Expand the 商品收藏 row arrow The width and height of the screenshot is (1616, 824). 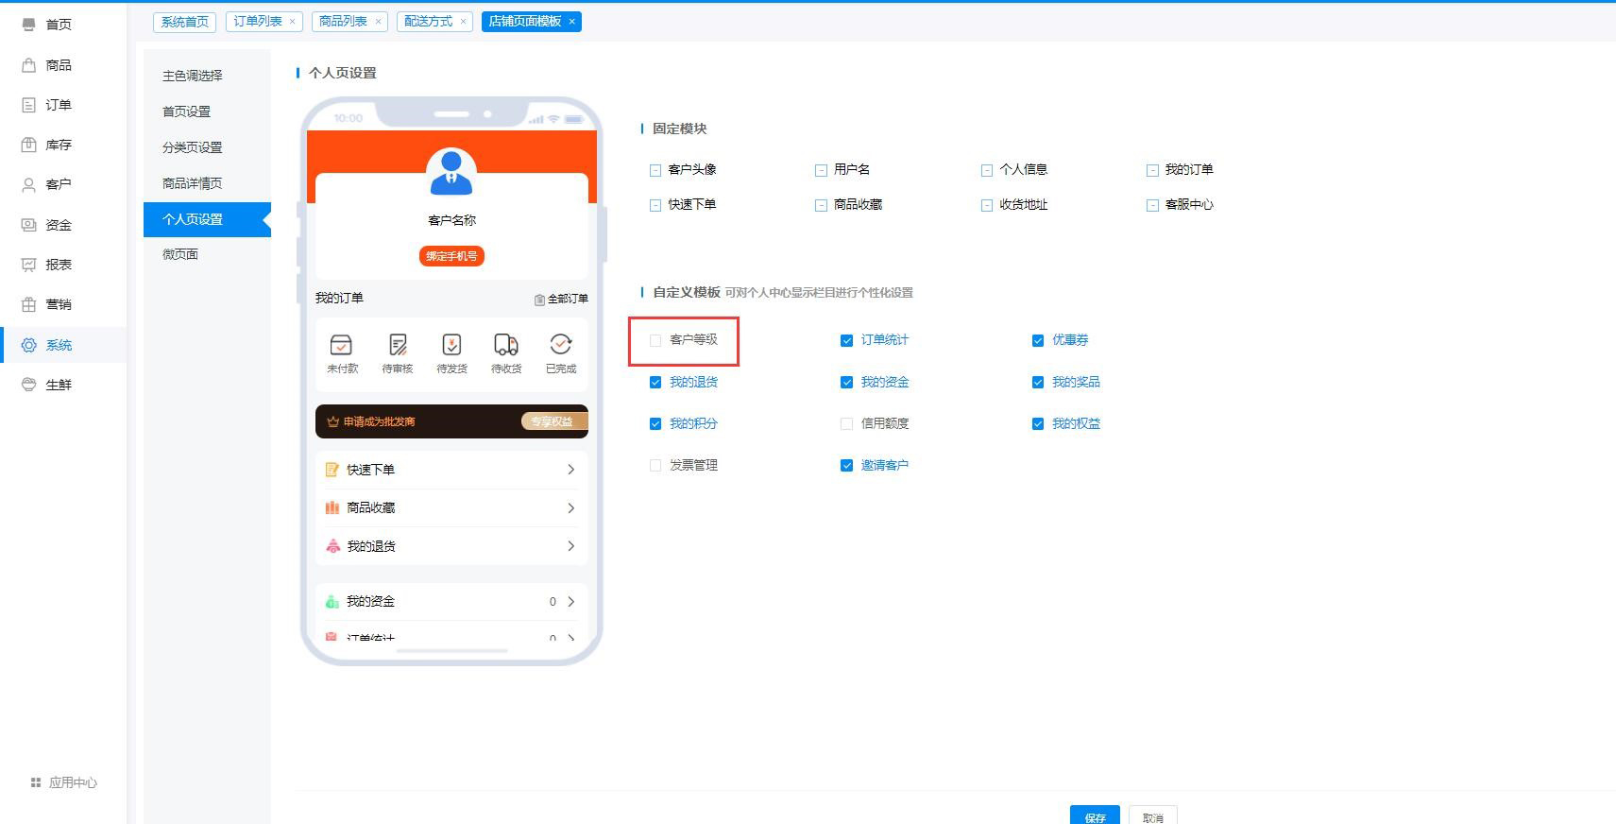pyautogui.click(x=570, y=508)
